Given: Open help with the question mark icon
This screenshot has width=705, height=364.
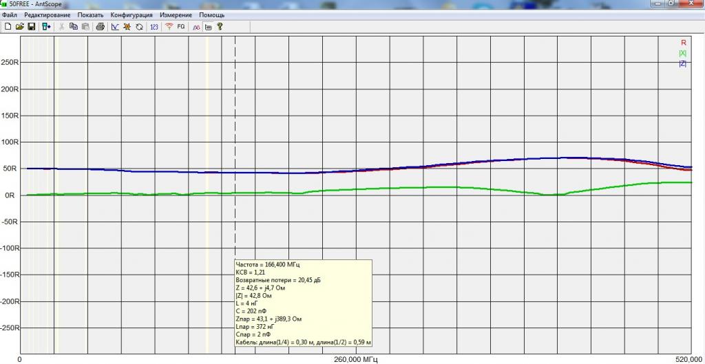Looking at the screenshot, I should tap(220, 27).
